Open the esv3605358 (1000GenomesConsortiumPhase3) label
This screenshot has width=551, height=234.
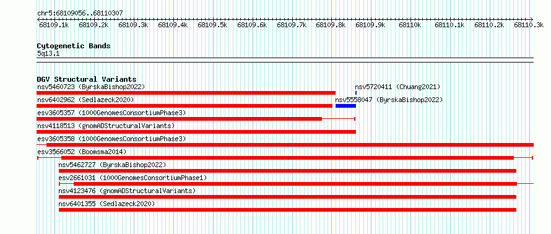111,139
